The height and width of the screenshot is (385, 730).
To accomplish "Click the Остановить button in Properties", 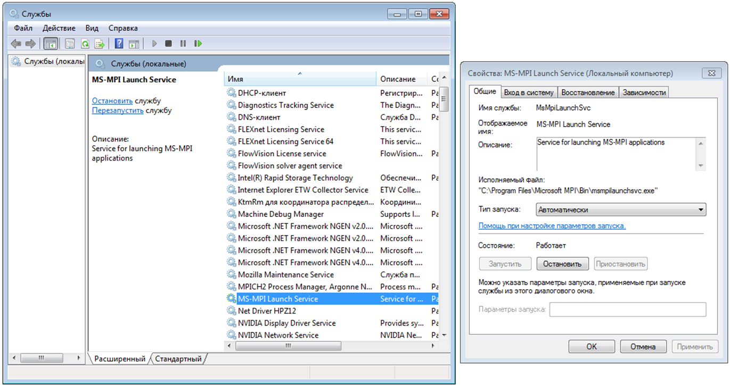I will point(562,264).
